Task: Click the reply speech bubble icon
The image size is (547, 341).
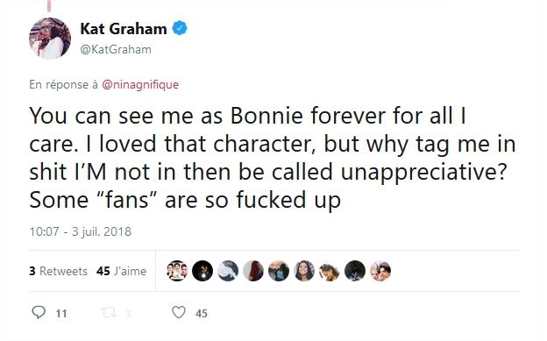Action: (39, 312)
